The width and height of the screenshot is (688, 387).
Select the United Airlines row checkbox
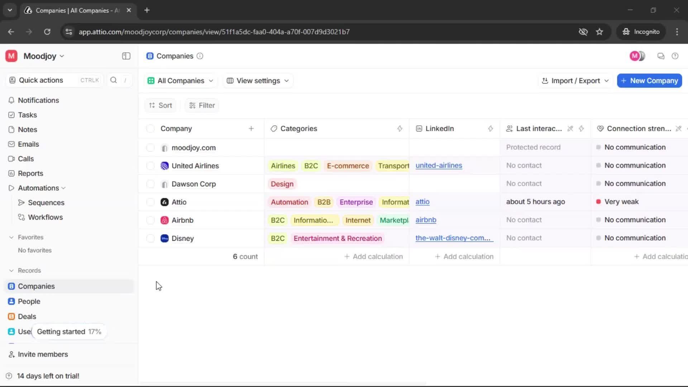[150, 166]
